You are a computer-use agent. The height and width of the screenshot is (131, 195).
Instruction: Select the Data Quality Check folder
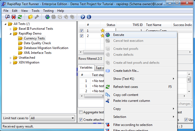[x=37, y=43]
